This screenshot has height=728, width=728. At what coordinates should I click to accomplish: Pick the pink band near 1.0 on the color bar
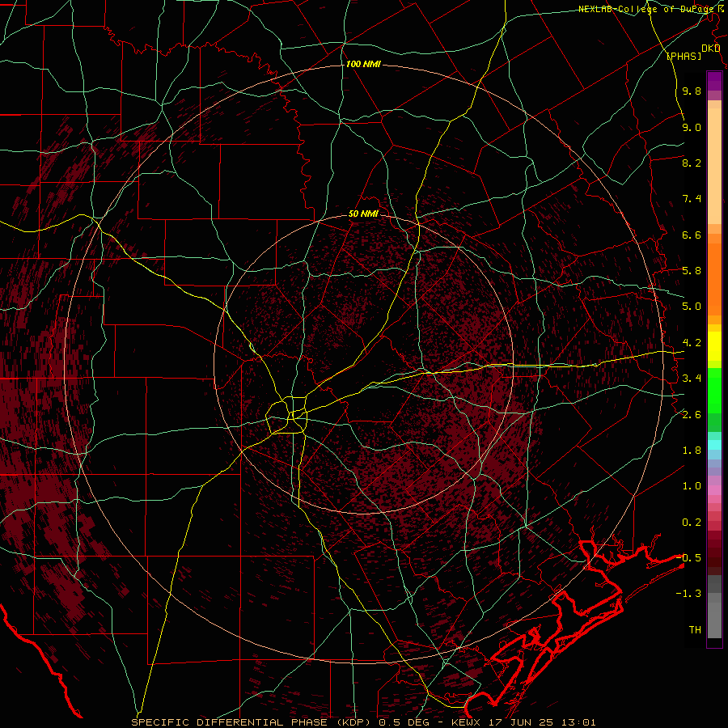(x=714, y=490)
